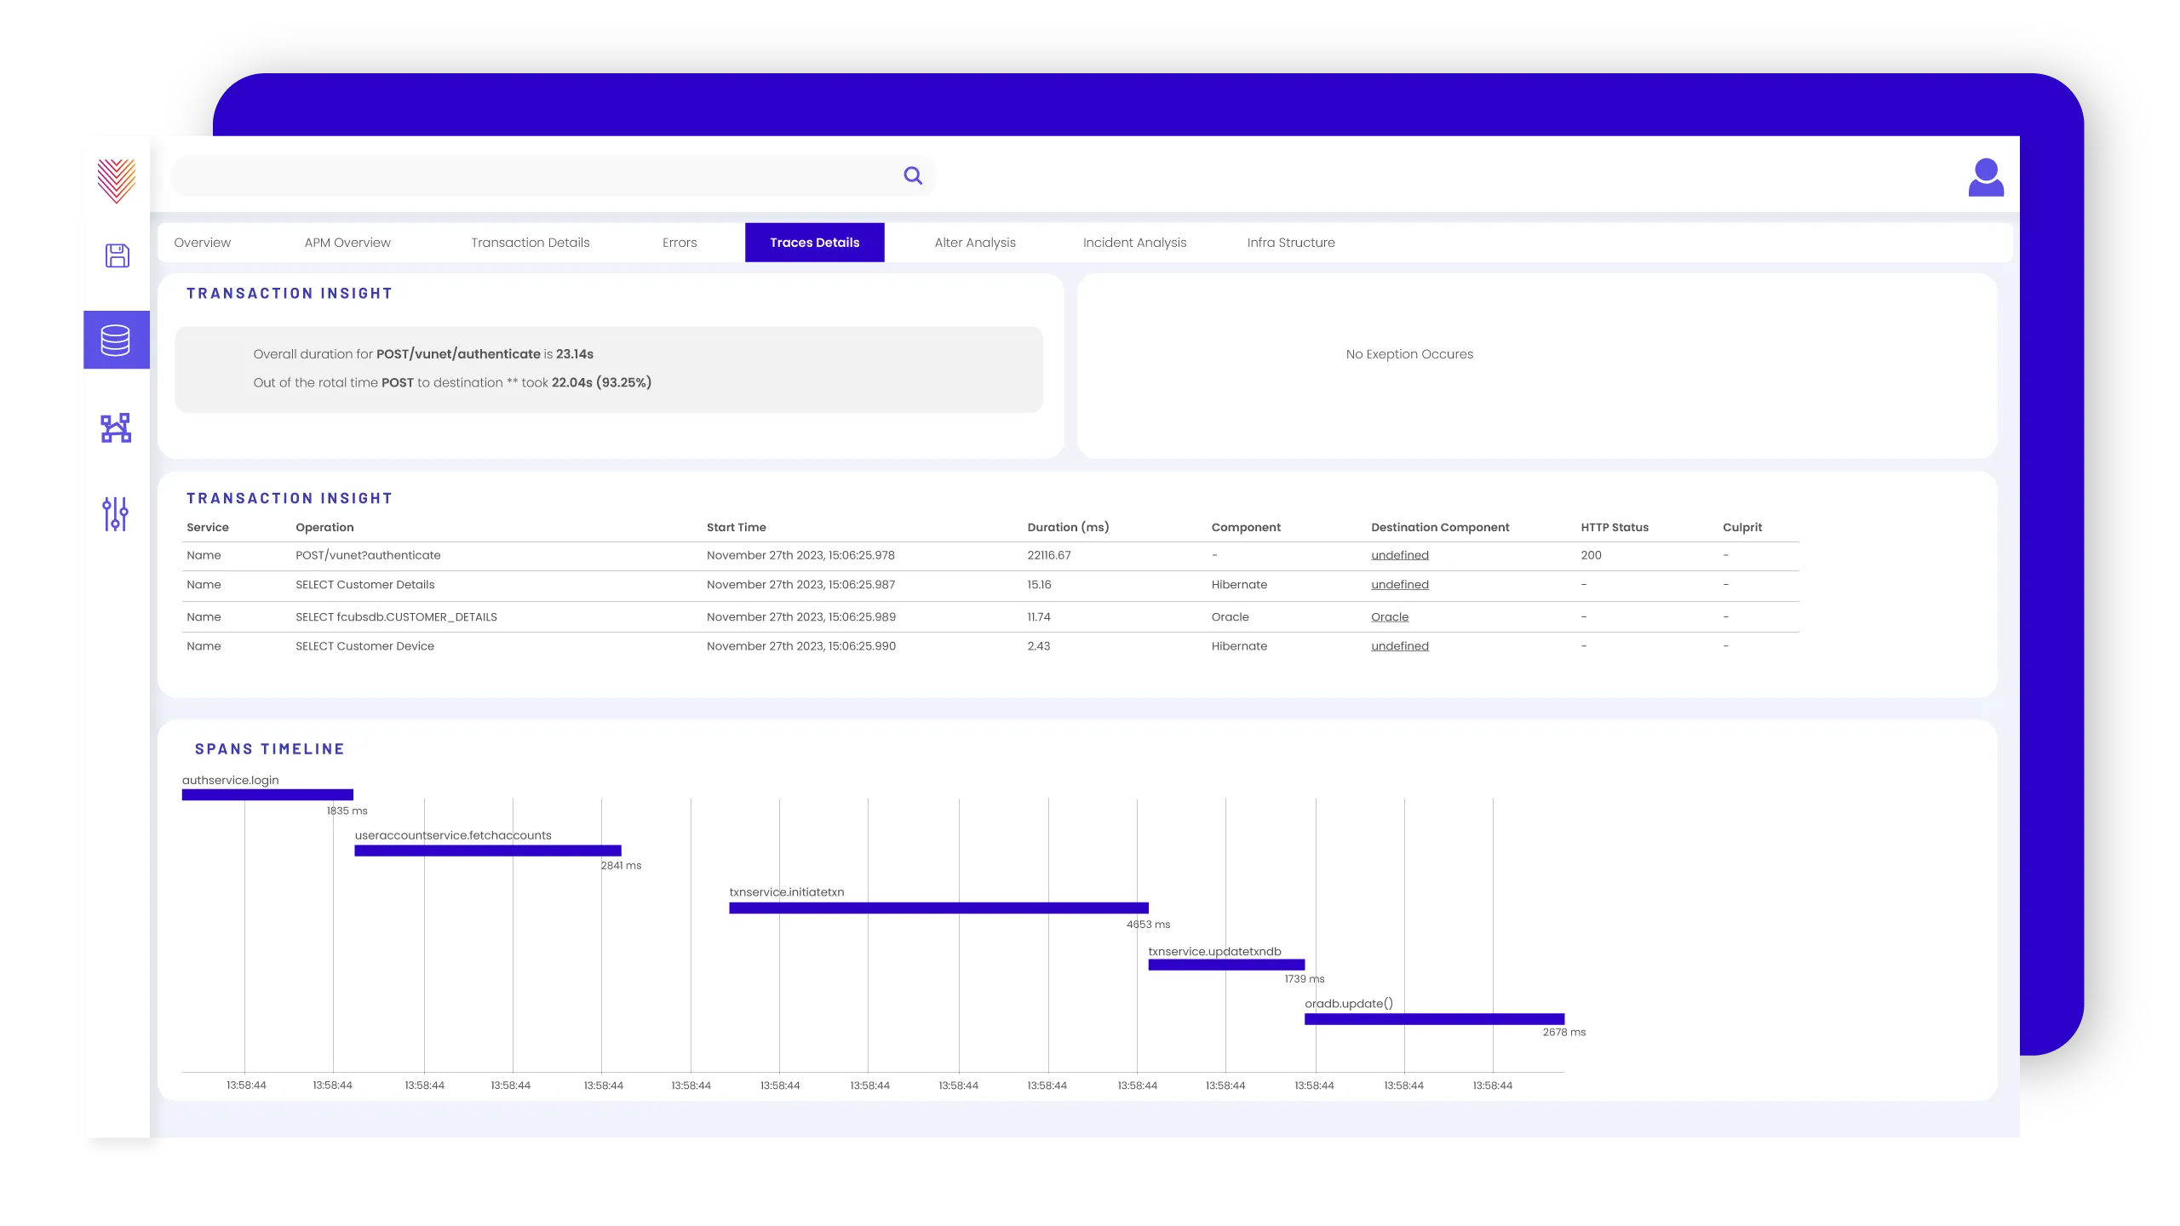Click the Oracle destination component link
This screenshot has height=1226, width=2180.
1390,617
